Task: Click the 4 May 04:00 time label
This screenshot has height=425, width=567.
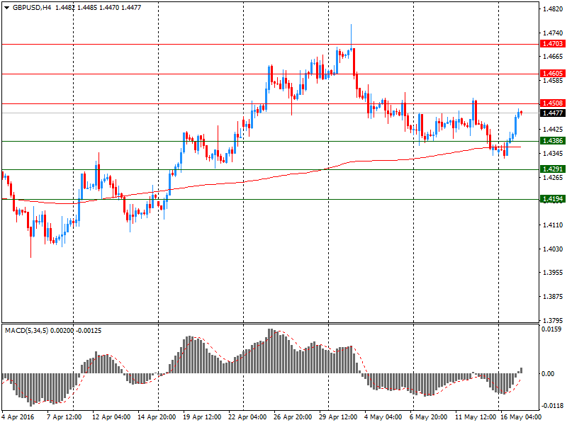Action: pos(383,417)
